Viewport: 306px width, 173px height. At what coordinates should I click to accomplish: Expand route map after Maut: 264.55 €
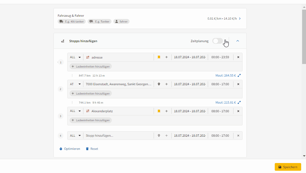coord(239,76)
